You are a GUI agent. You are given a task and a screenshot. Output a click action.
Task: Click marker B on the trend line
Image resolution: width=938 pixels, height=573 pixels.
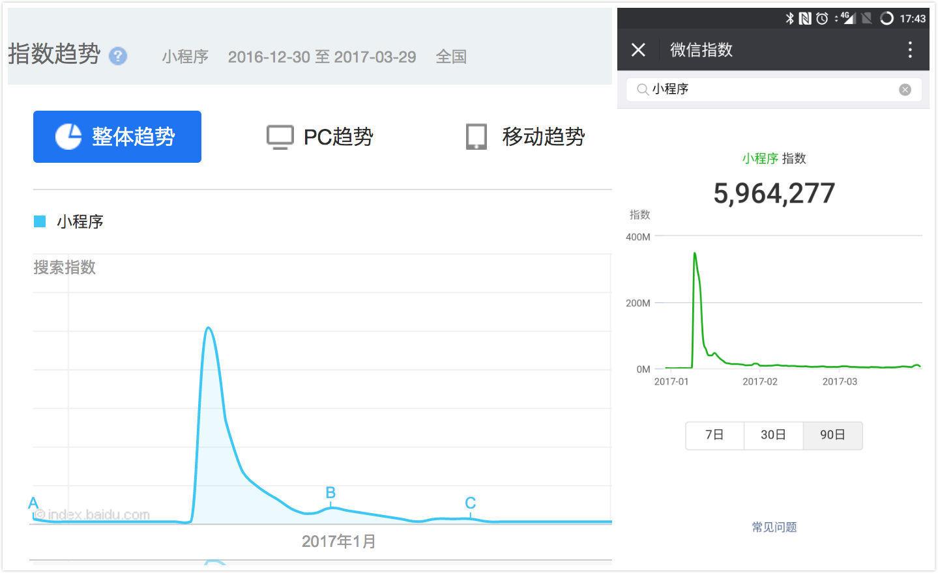pos(330,494)
